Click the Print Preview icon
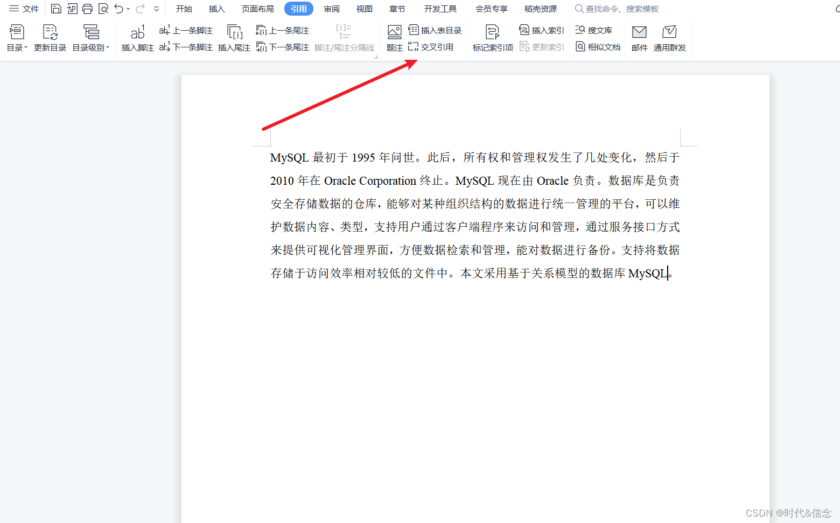Screen dimensions: 840x523 pos(103,9)
